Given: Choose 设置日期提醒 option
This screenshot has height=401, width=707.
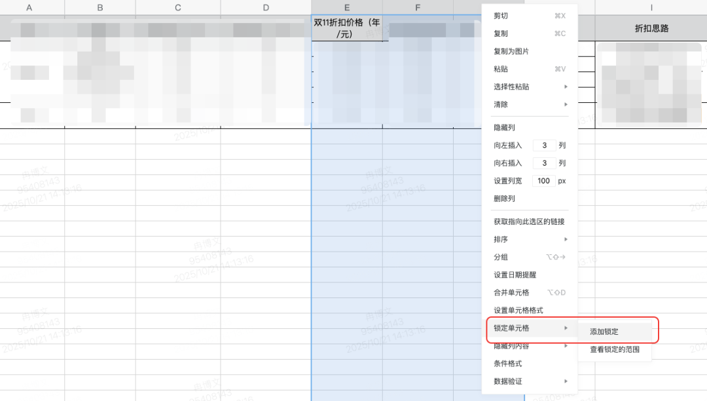Looking at the screenshot, I should [515, 275].
